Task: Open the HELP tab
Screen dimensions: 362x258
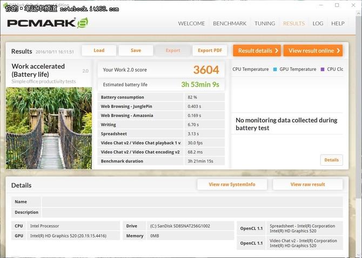Action: click(338, 24)
